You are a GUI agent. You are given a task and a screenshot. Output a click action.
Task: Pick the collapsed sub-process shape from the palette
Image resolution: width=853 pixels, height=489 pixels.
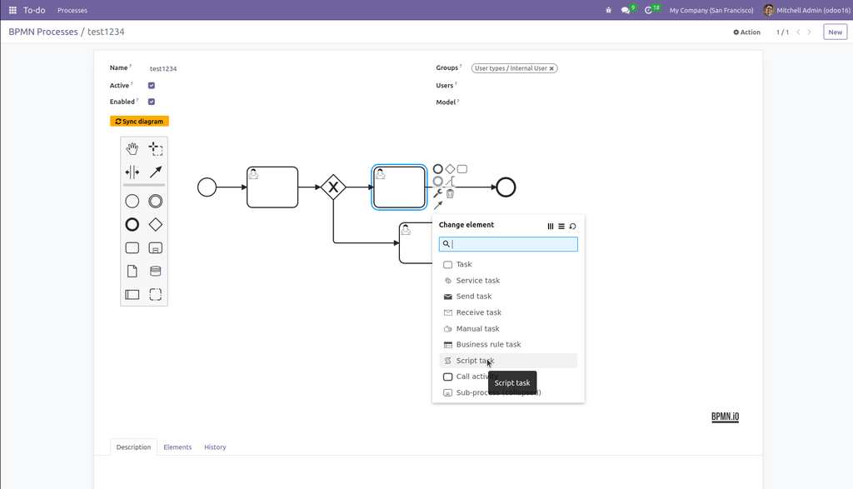point(156,248)
